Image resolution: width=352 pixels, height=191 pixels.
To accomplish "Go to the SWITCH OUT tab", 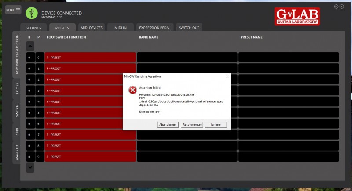I will [189, 28].
